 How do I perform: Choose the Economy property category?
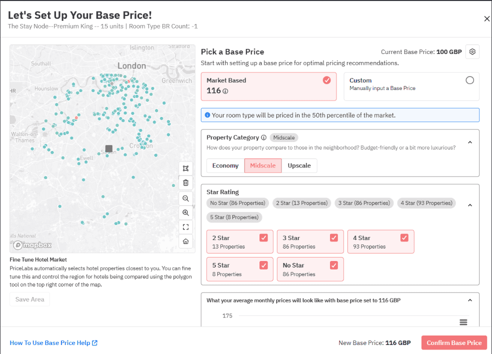tap(225, 165)
